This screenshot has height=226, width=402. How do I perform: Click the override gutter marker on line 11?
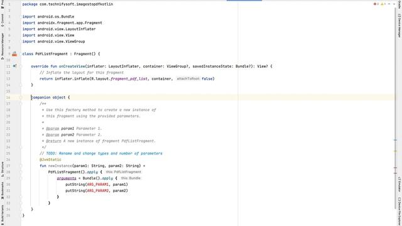14,66
